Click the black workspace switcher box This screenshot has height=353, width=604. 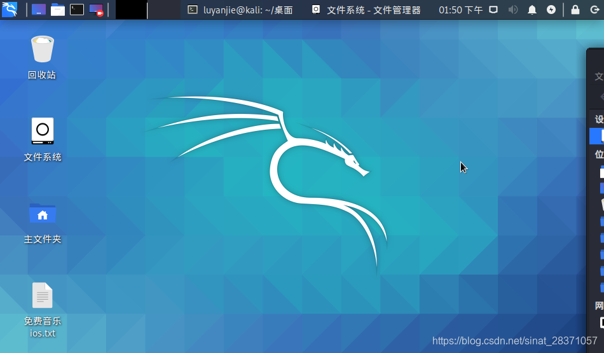click(x=132, y=10)
